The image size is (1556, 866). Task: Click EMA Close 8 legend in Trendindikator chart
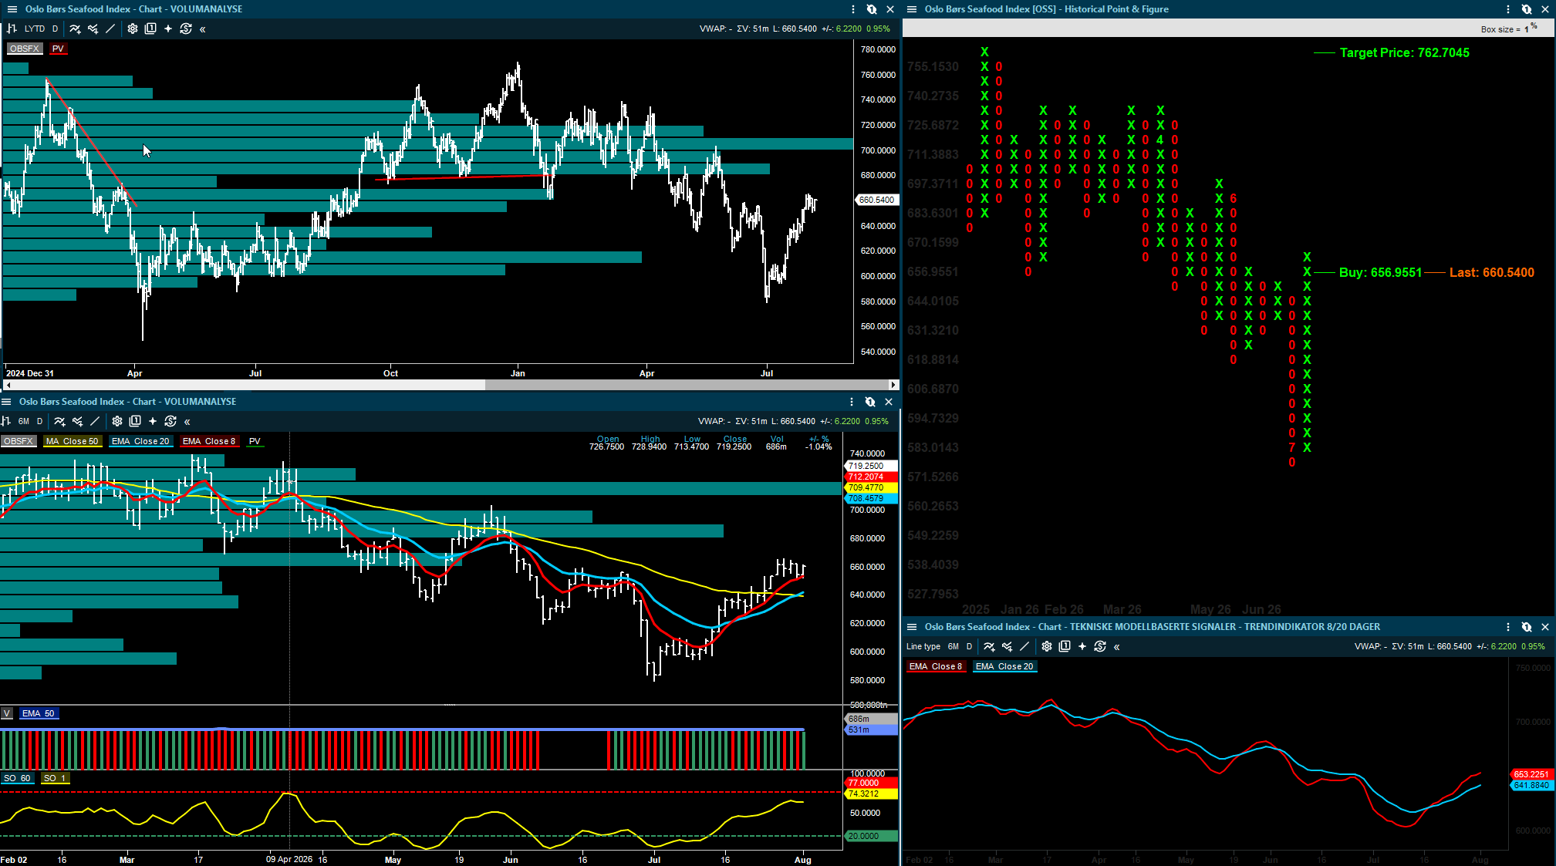(x=936, y=666)
